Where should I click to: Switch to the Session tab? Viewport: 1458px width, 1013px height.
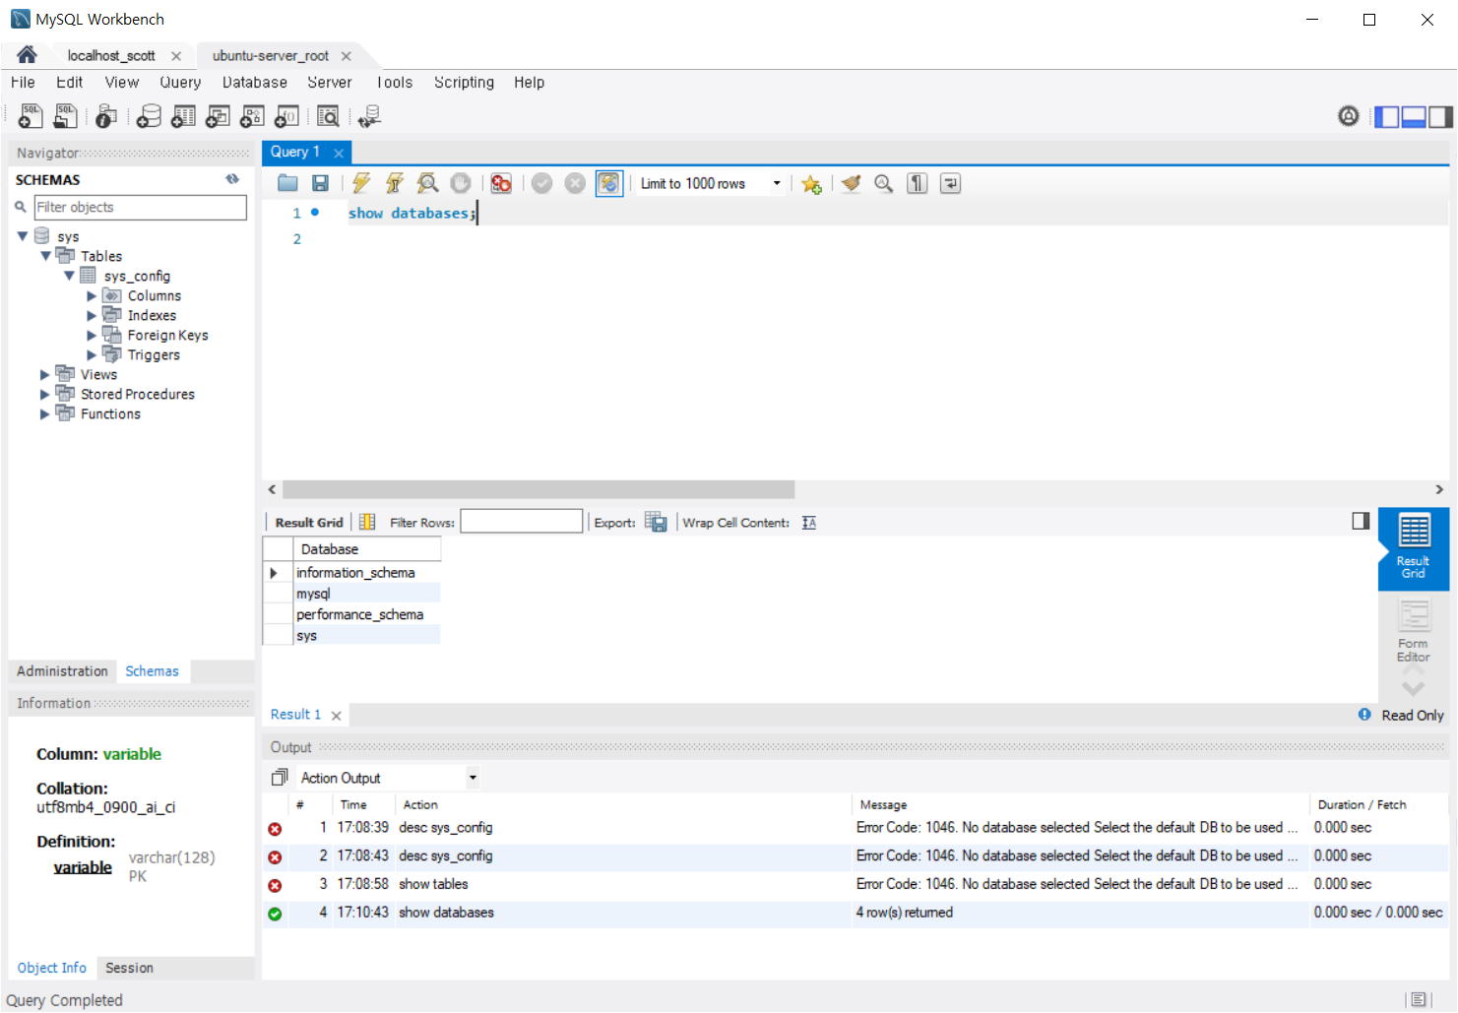click(129, 968)
